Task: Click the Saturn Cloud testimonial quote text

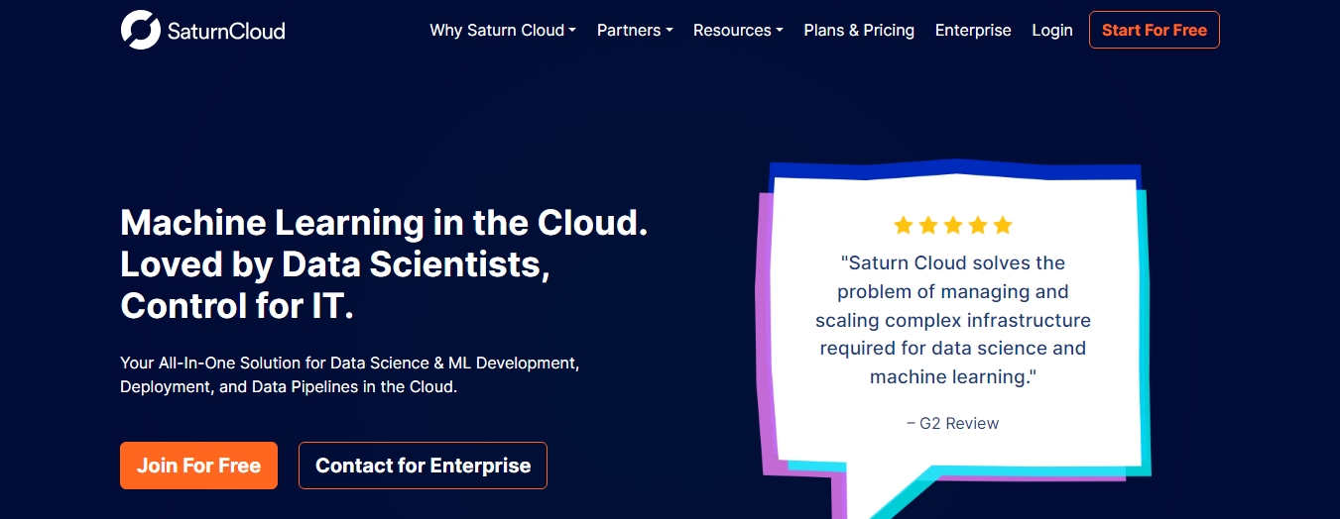Action: 952,320
